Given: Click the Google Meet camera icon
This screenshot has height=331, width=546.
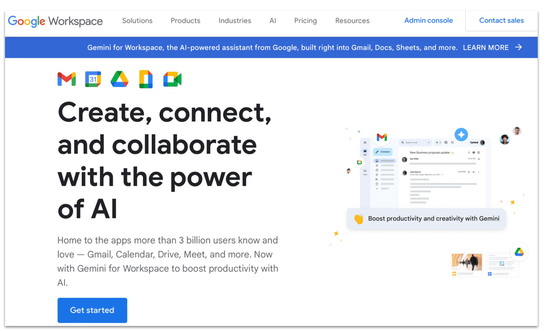Looking at the screenshot, I should pos(172,79).
